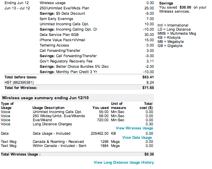
Task: Click the MB = Megabyte legend entry
Action: [x=171, y=42]
